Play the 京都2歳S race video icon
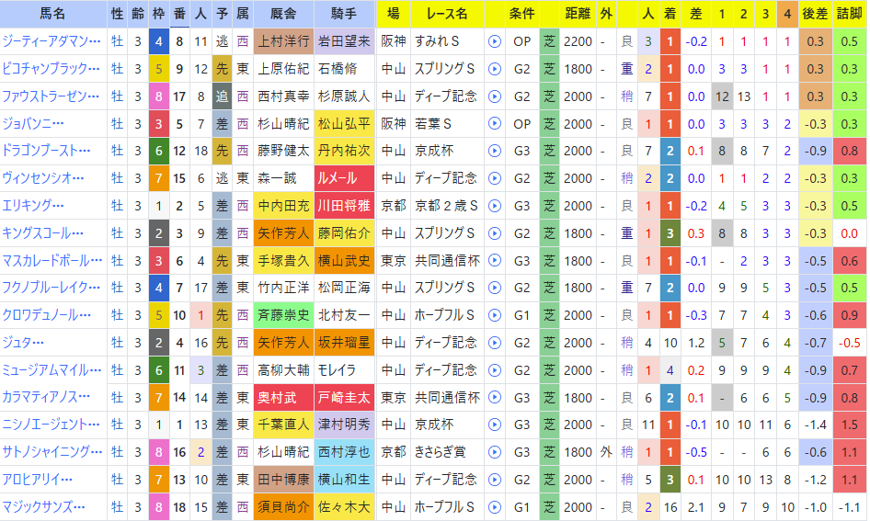The width and height of the screenshot is (870, 521). pyautogui.click(x=494, y=206)
